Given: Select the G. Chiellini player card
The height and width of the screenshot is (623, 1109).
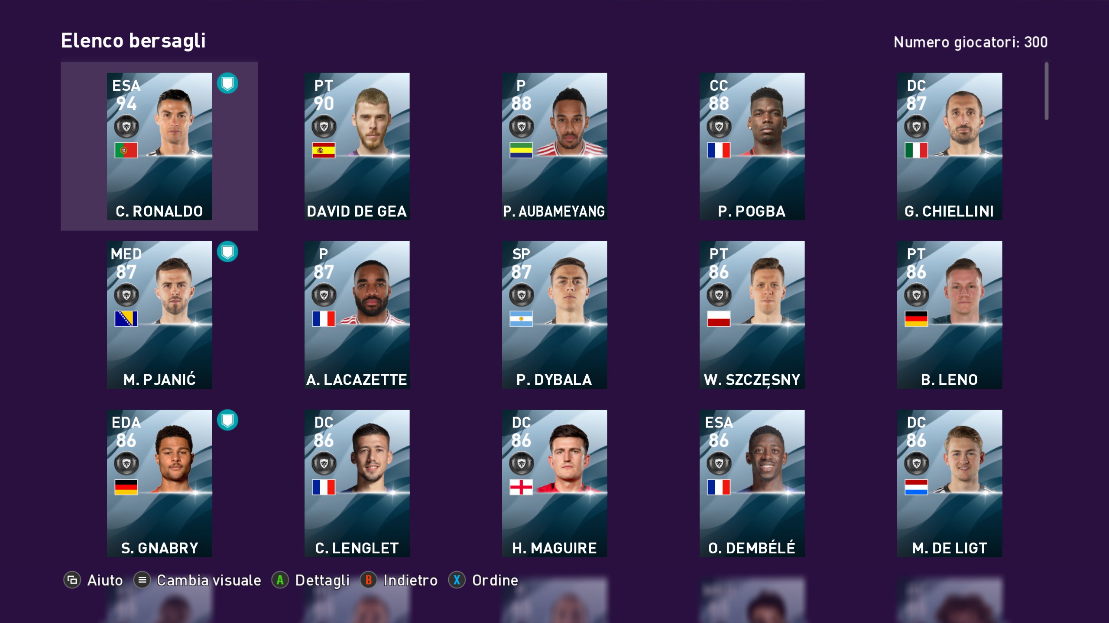Looking at the screenshot, I should (950, 146).
